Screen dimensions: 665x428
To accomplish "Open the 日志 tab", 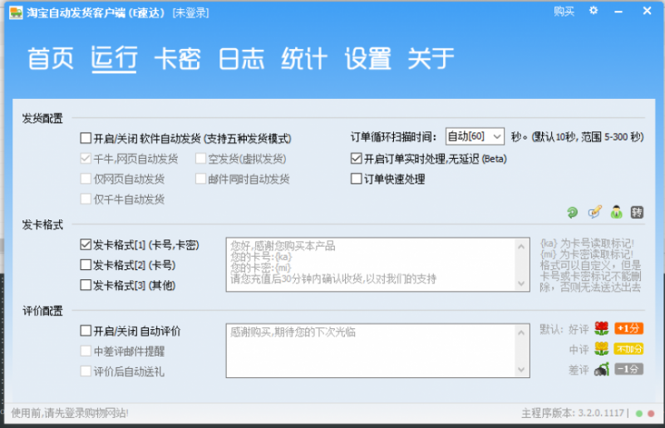I will pyautogui.click(x=241, y=59).
